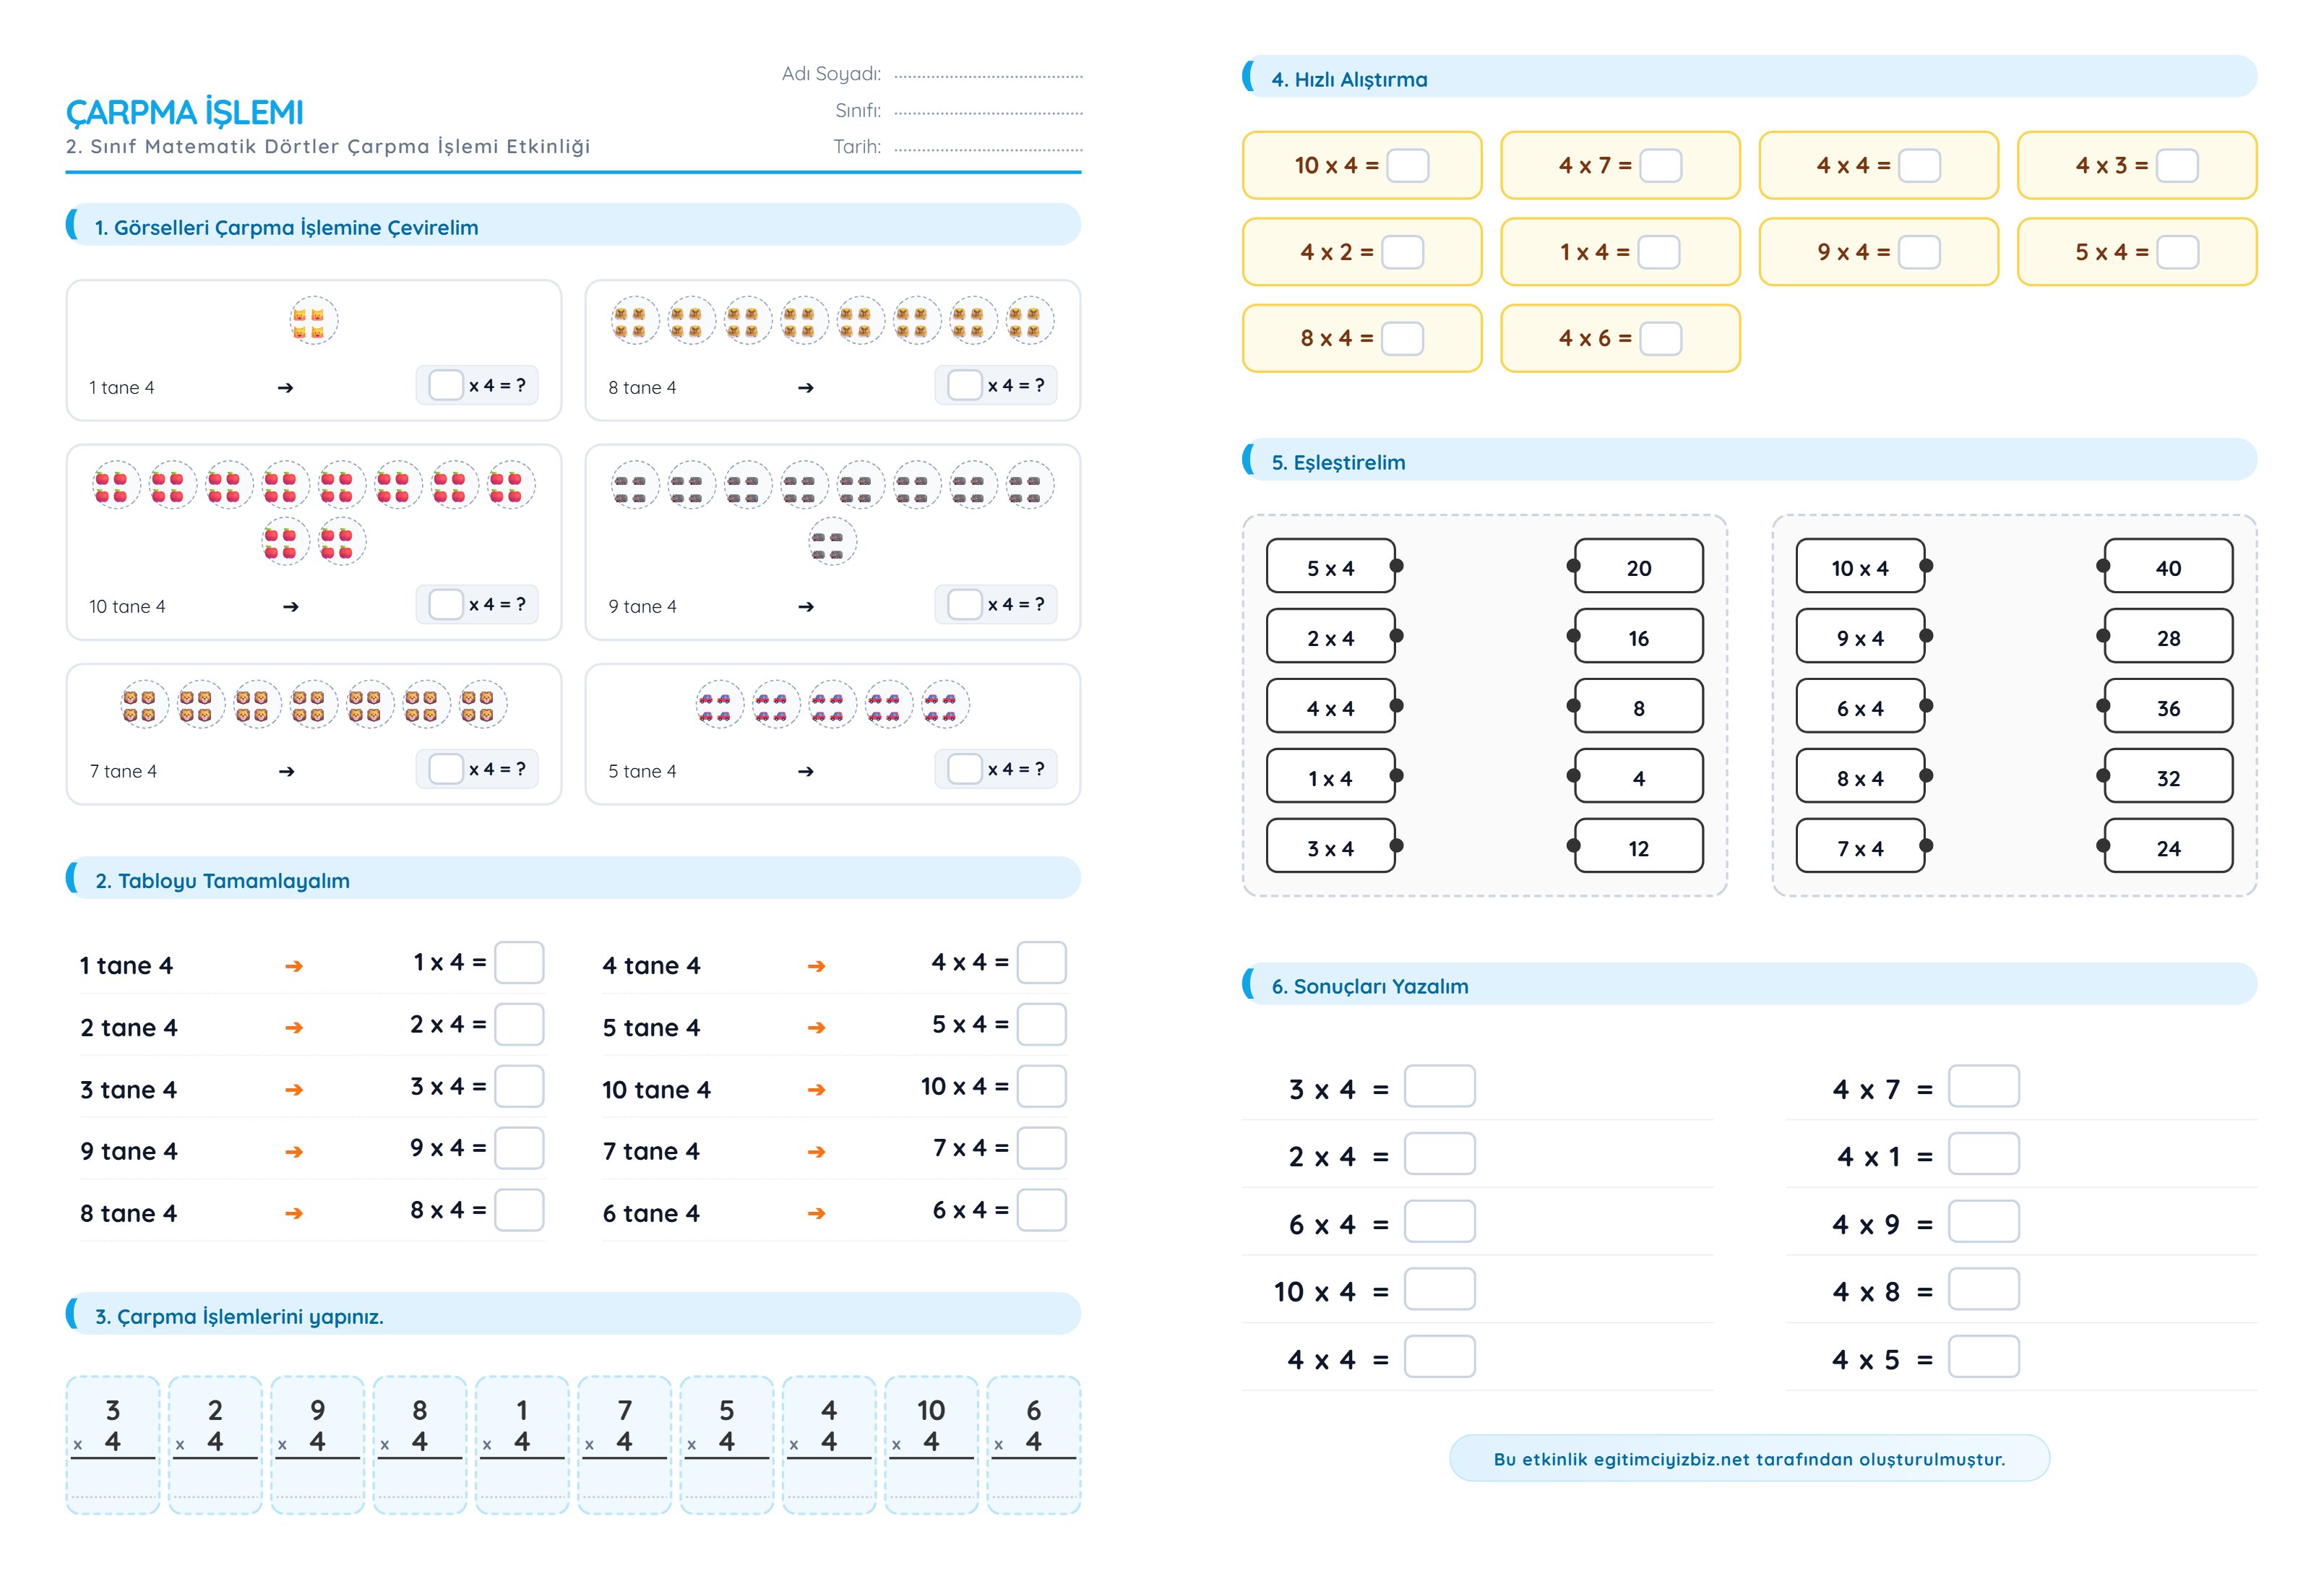Click the black arrow next to 10 tane 4
Screen dimensions: 2324x1571
(x=291, y=607)
